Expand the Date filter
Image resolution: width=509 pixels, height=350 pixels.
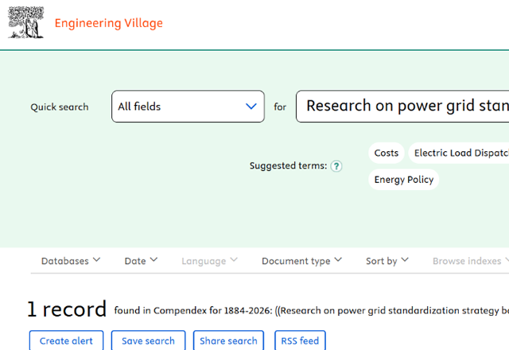point(141,261)
